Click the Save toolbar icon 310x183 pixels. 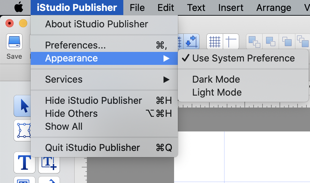point(14,42)
